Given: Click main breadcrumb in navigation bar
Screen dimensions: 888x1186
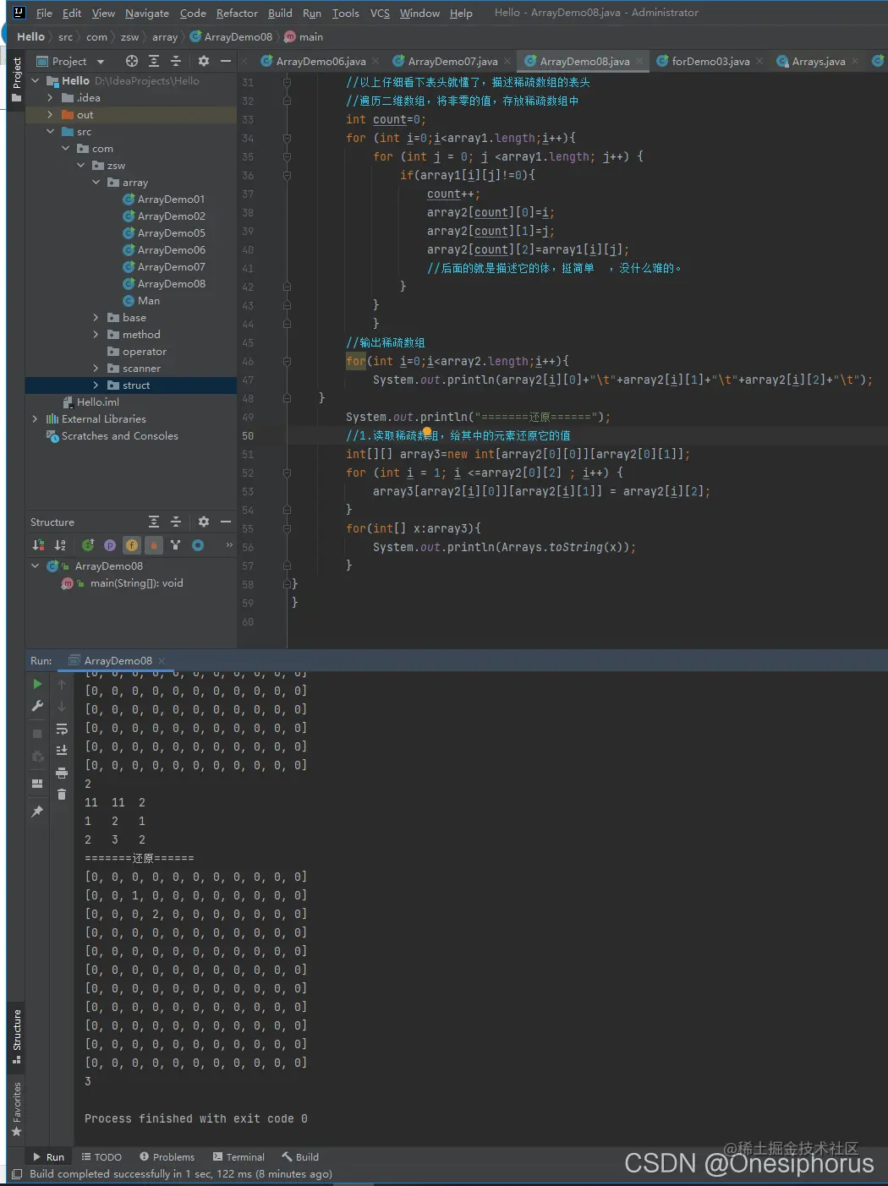Looking at the screenshot, I should coord(304,36).
